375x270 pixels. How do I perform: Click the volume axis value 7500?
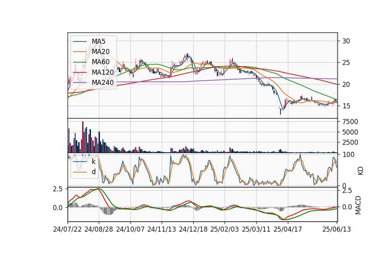pyautogui.click(x=350, y=122)
